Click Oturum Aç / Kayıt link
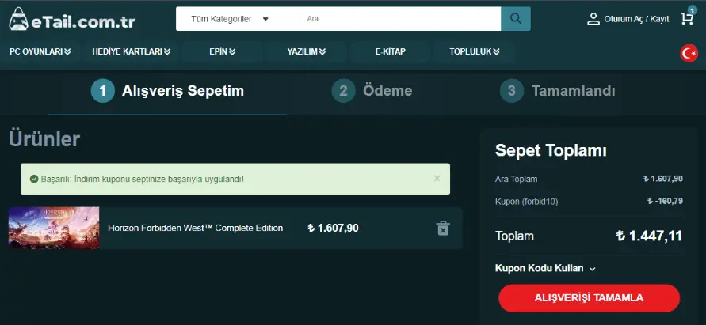Viewport: 706px width, 325px height. click(x=636, y=19)
